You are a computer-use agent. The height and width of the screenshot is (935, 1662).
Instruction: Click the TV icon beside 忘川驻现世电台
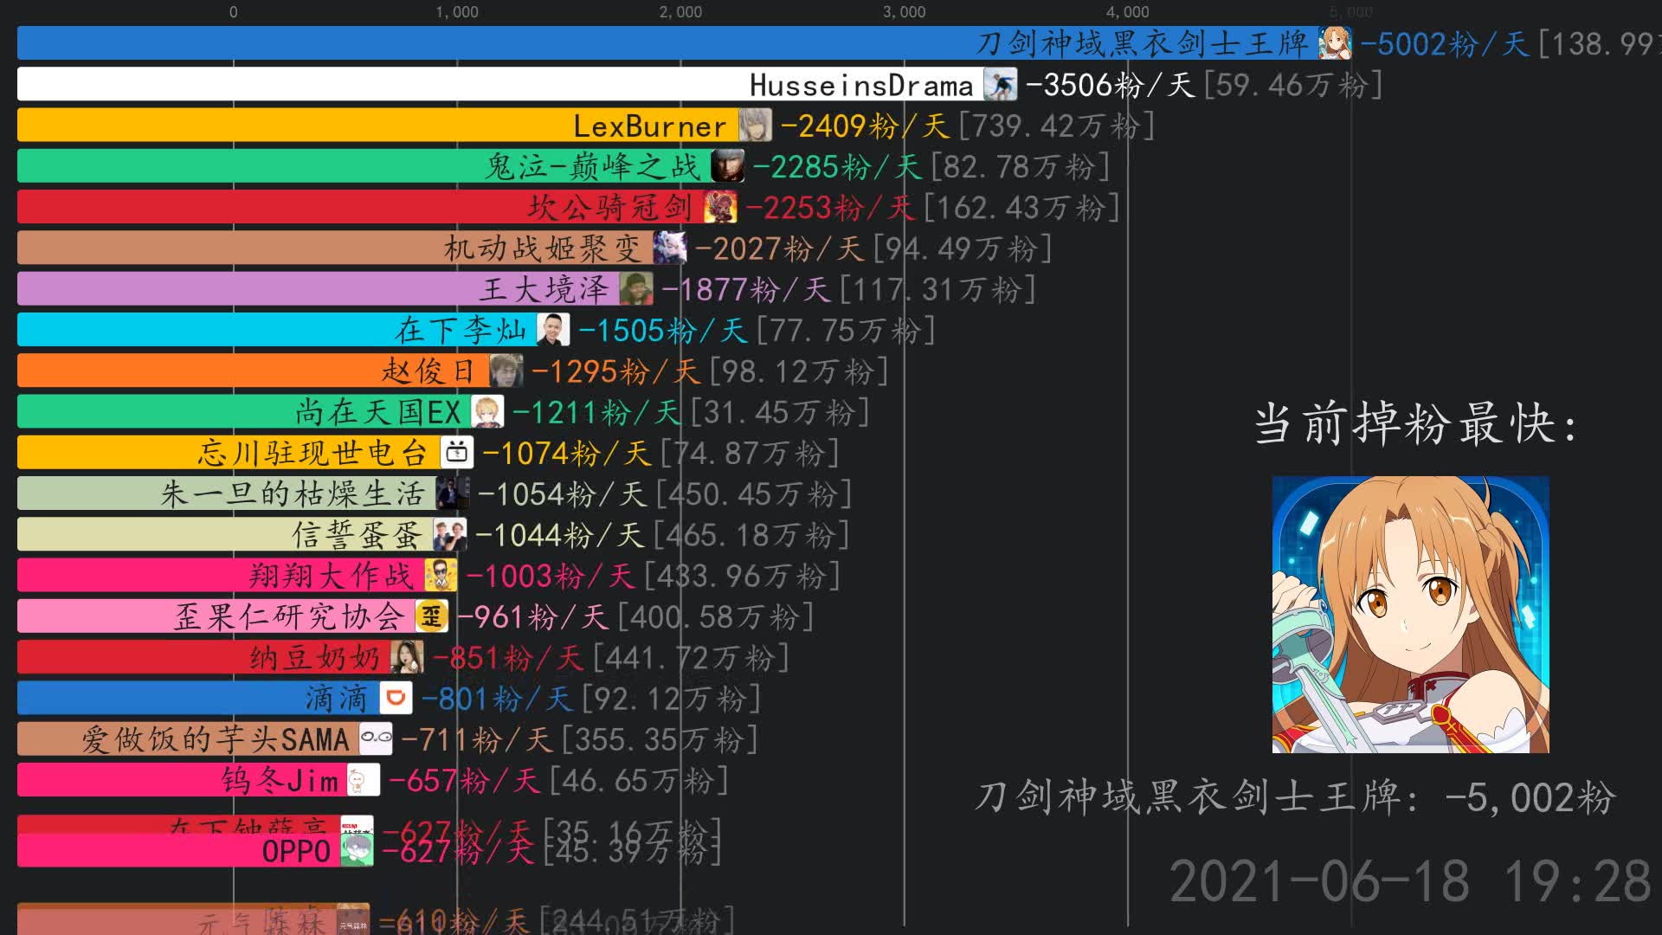457,452
